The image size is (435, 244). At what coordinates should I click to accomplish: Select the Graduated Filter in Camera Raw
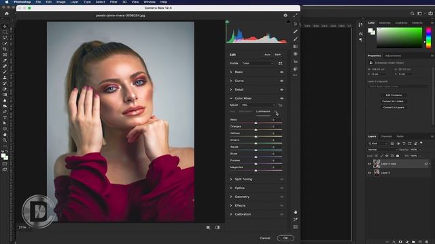pos(296,47)
